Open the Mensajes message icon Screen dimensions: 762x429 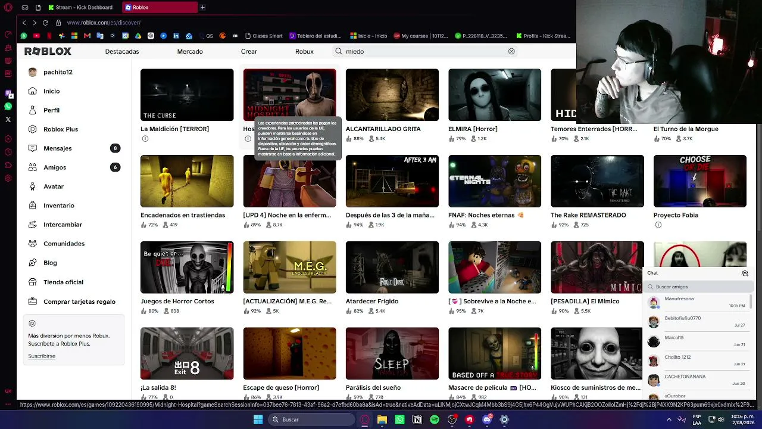point(32,148)
